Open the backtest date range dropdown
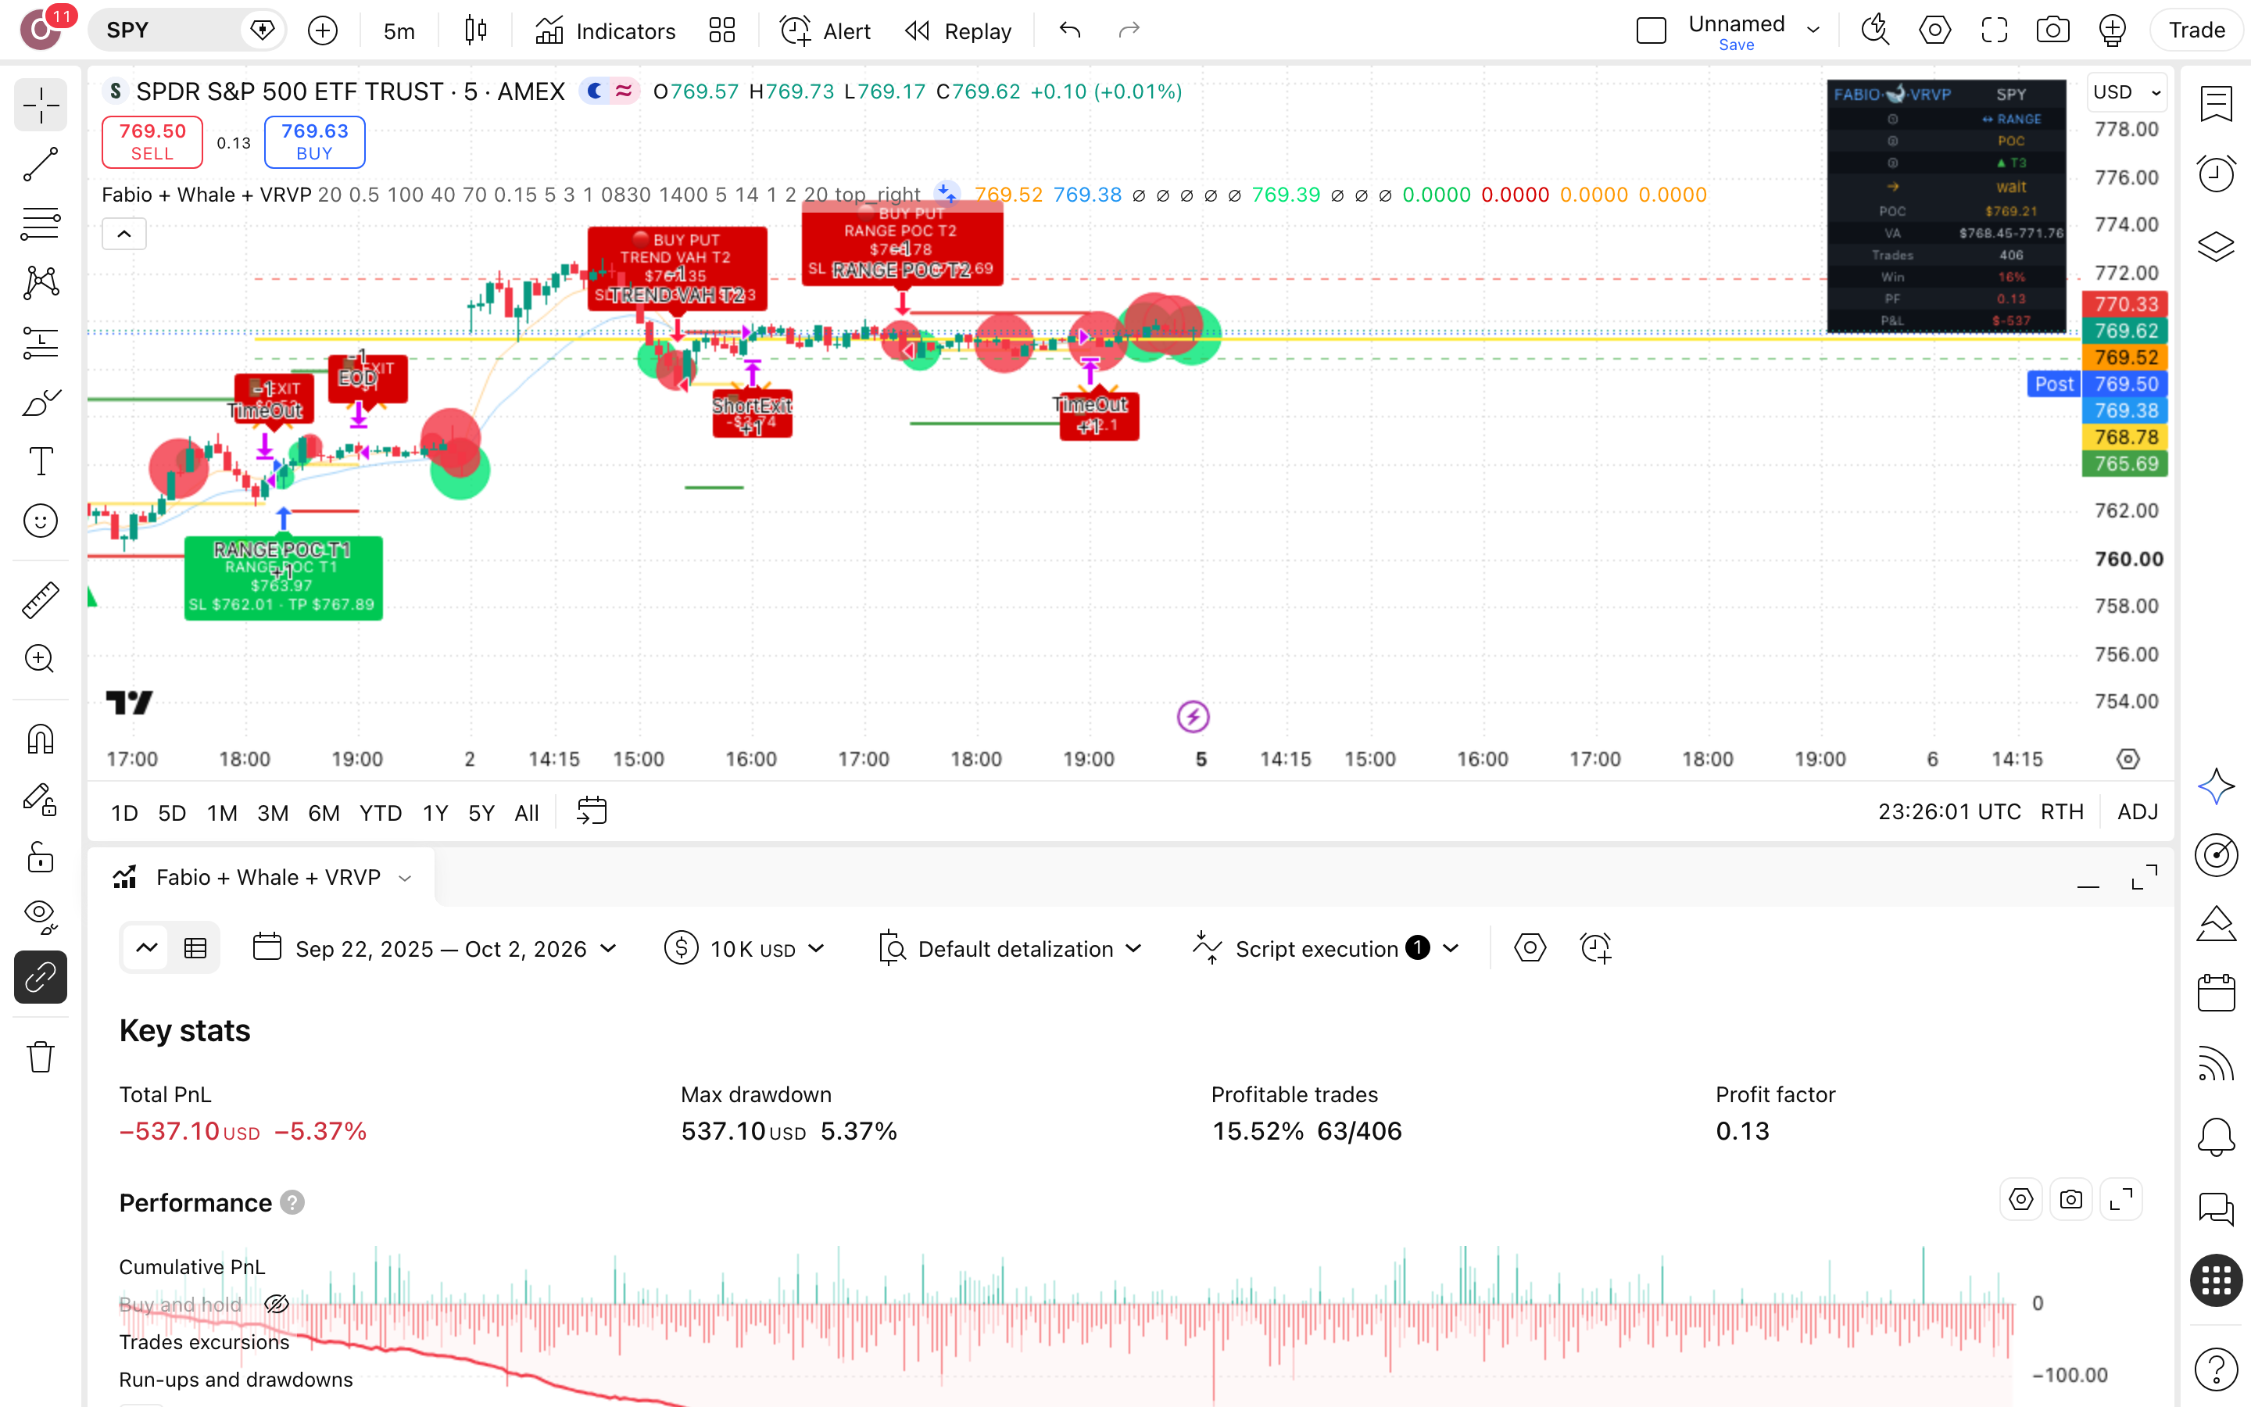The height and width of the screenshot is (1407, 2251). [435, 948]
